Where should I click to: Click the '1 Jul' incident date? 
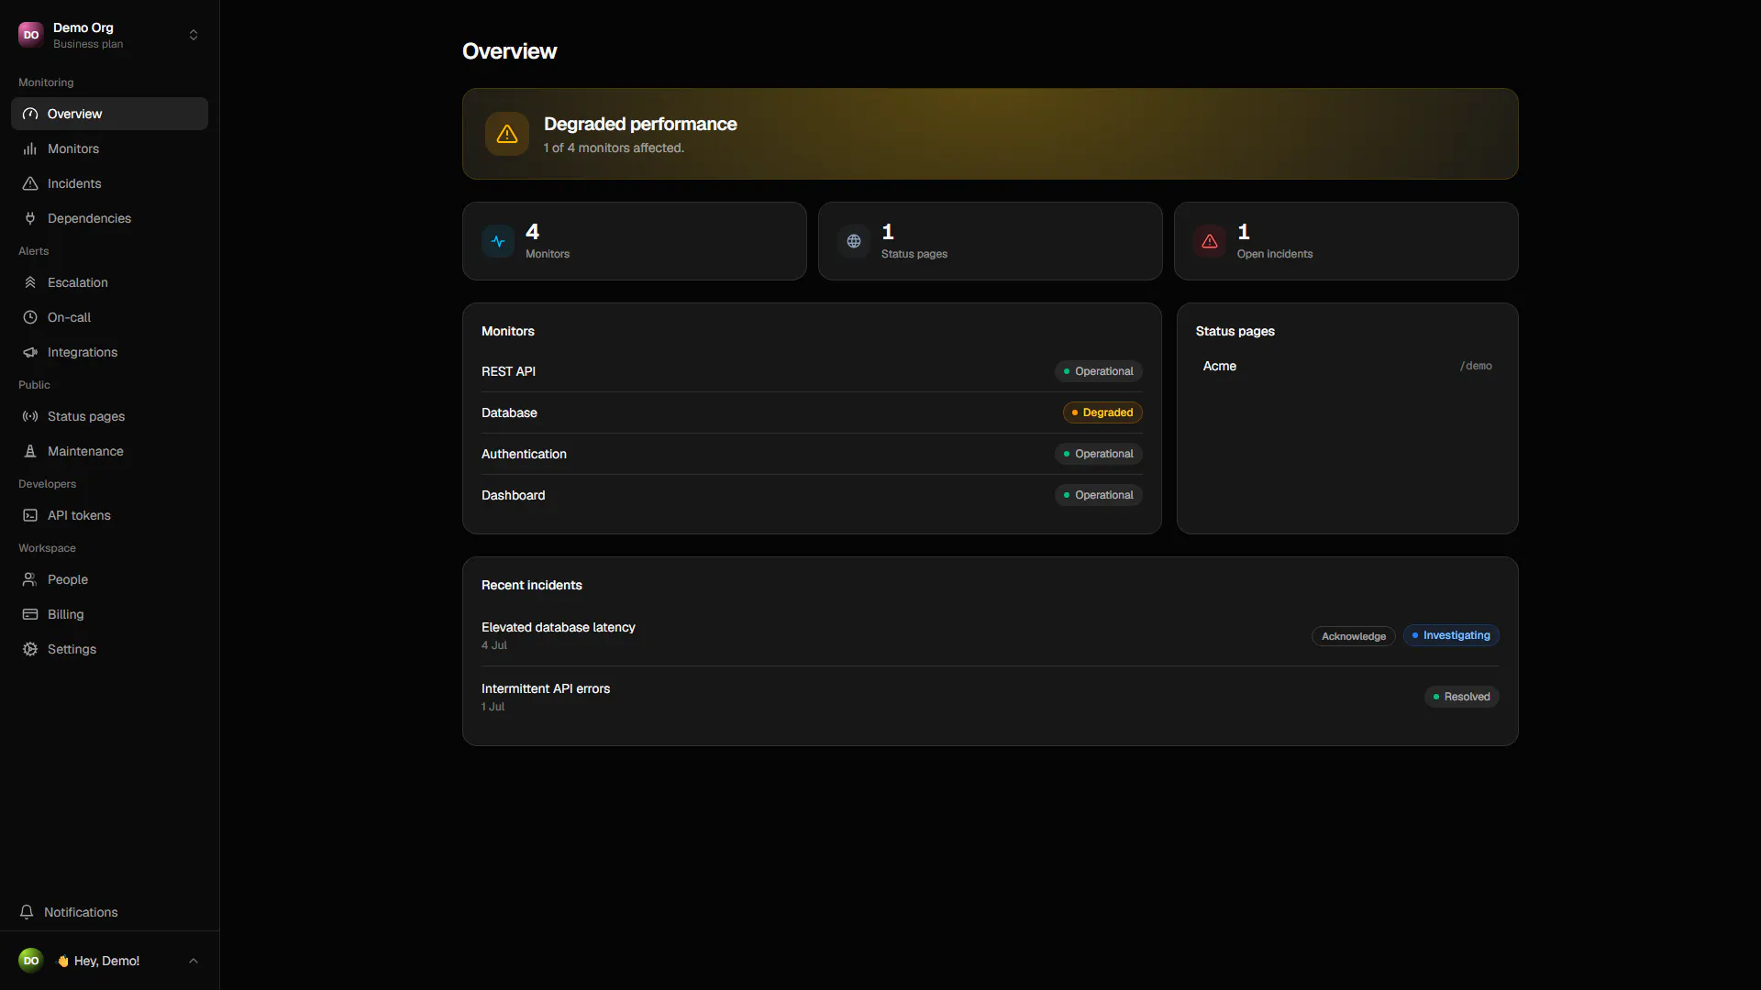click(493, 707)
